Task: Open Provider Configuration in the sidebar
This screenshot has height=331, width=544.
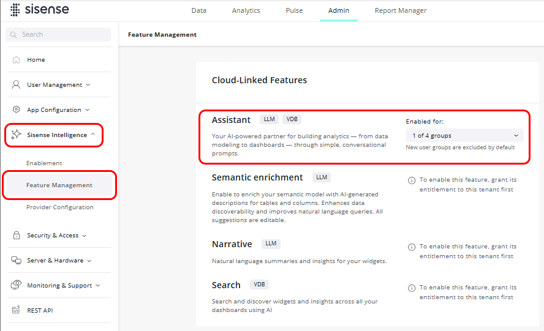Action: coord(59,207)
